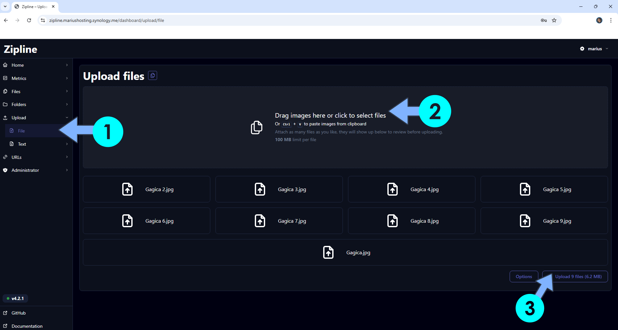This screenshot has width=618, height=330.
Task: Reload the page with the refresh button
Action: pos(29,20)
